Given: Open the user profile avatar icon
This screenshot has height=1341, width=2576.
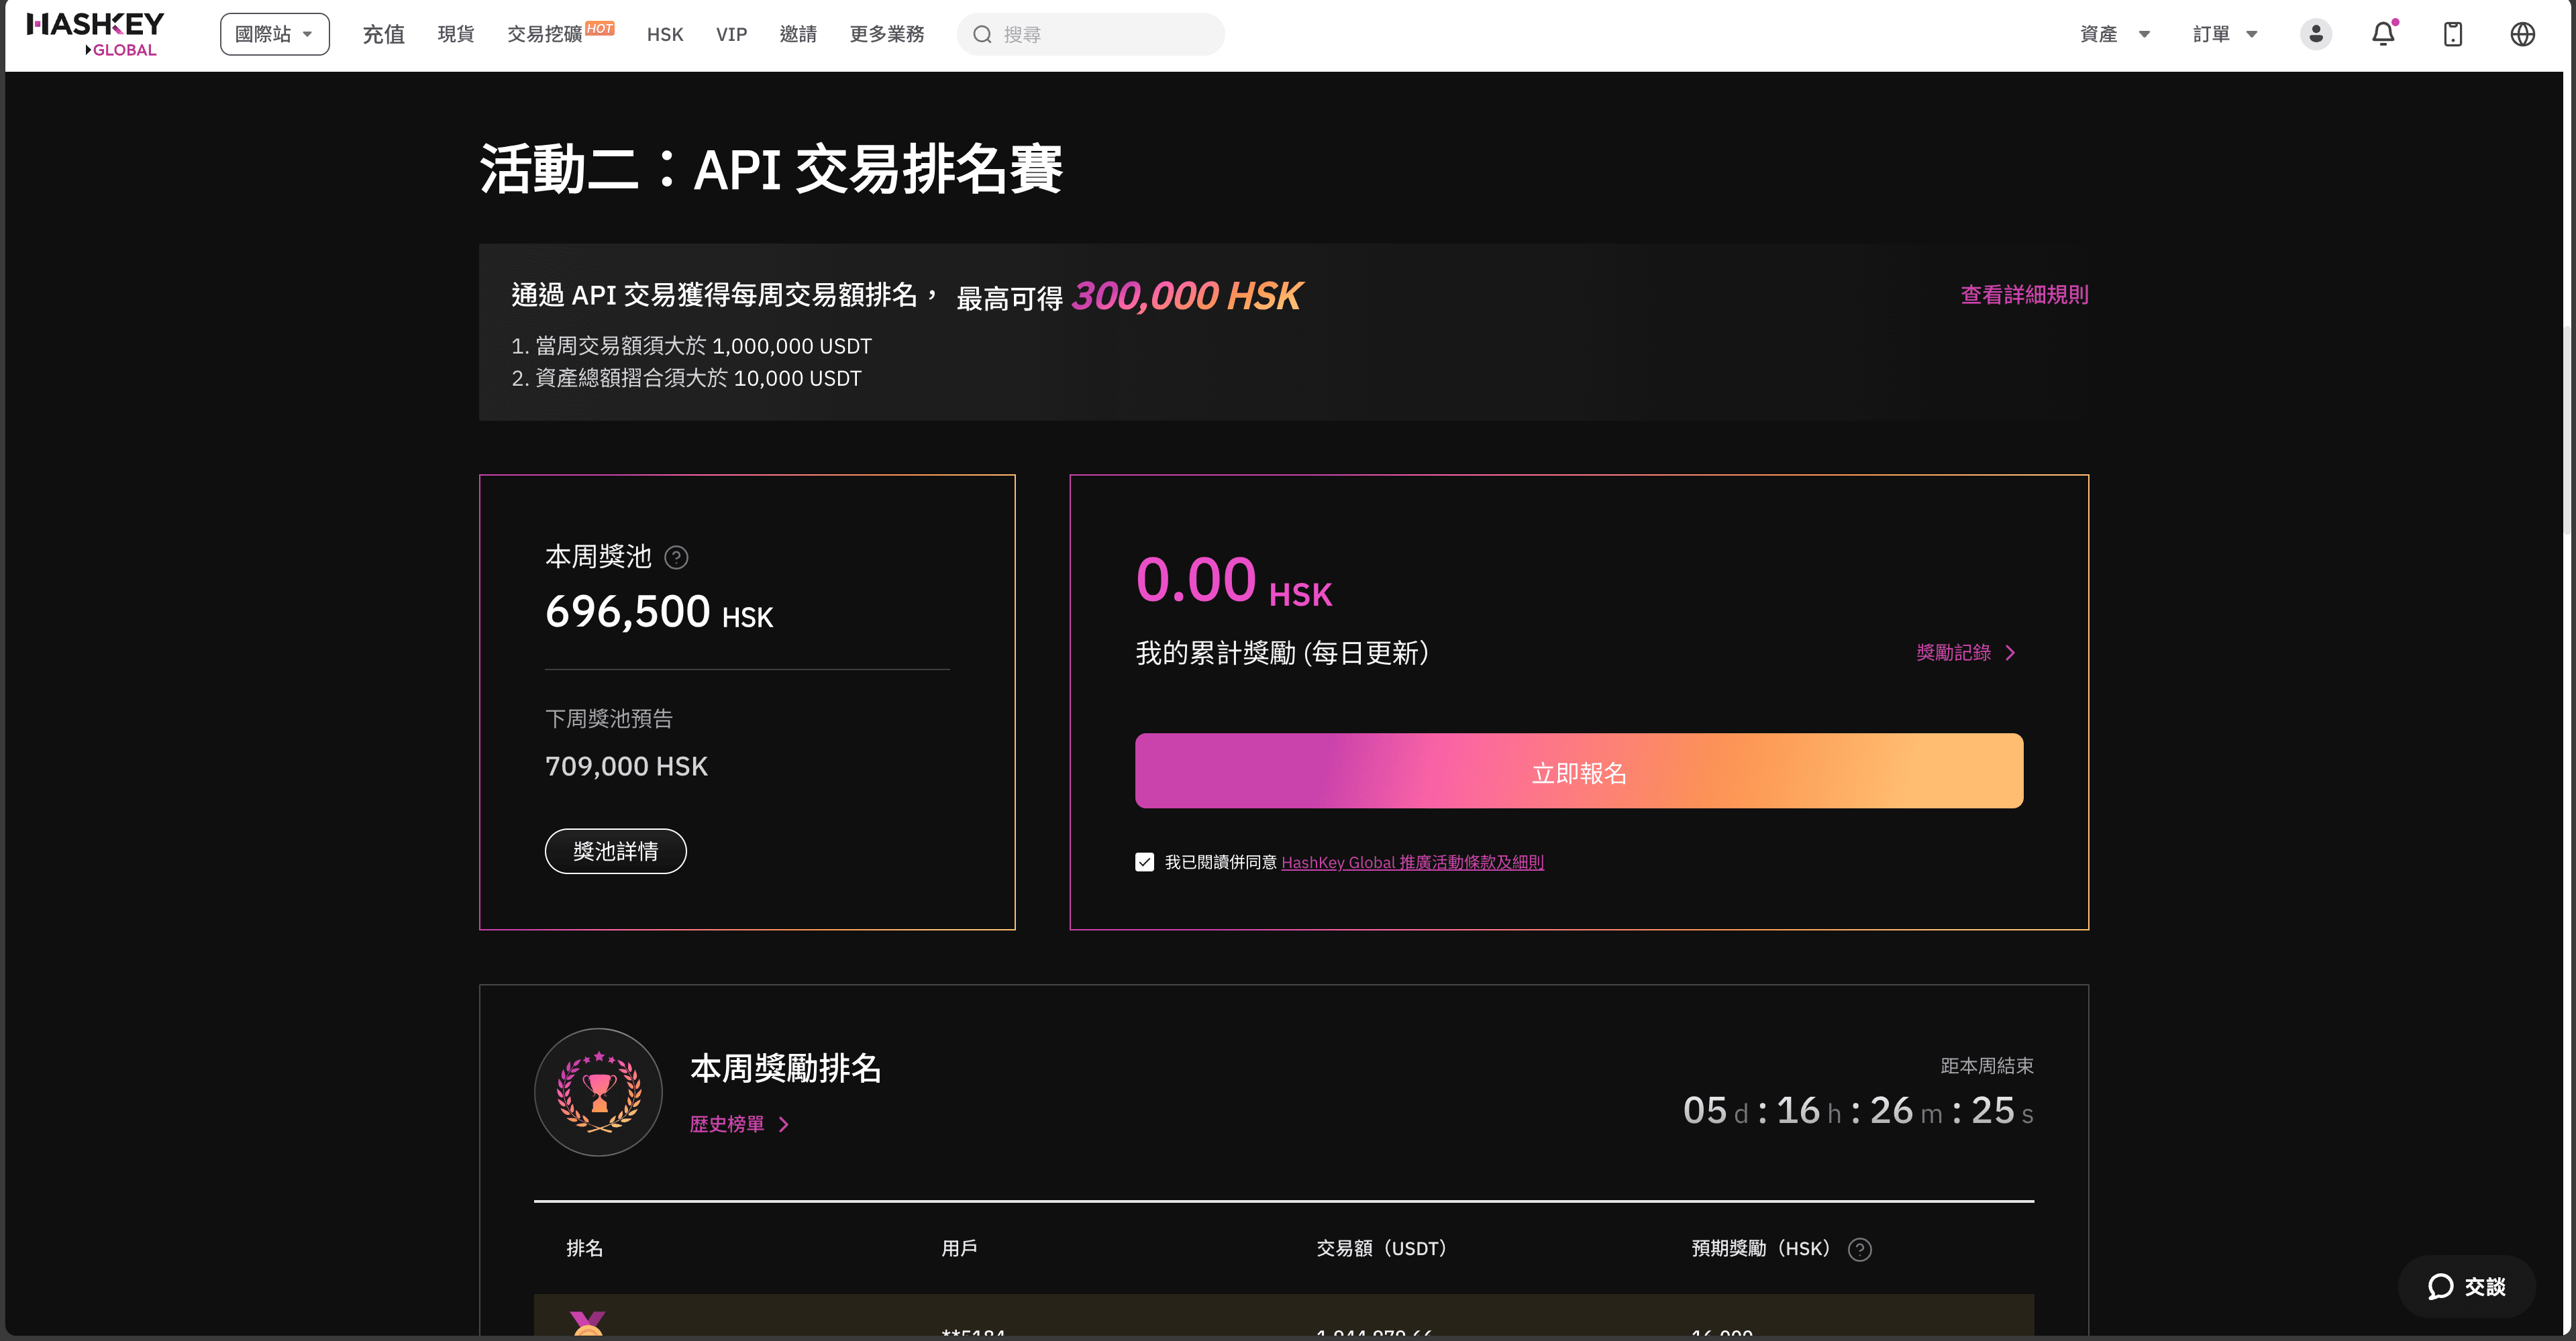Looking at the screenshot, I should [x=2315, y=34].
